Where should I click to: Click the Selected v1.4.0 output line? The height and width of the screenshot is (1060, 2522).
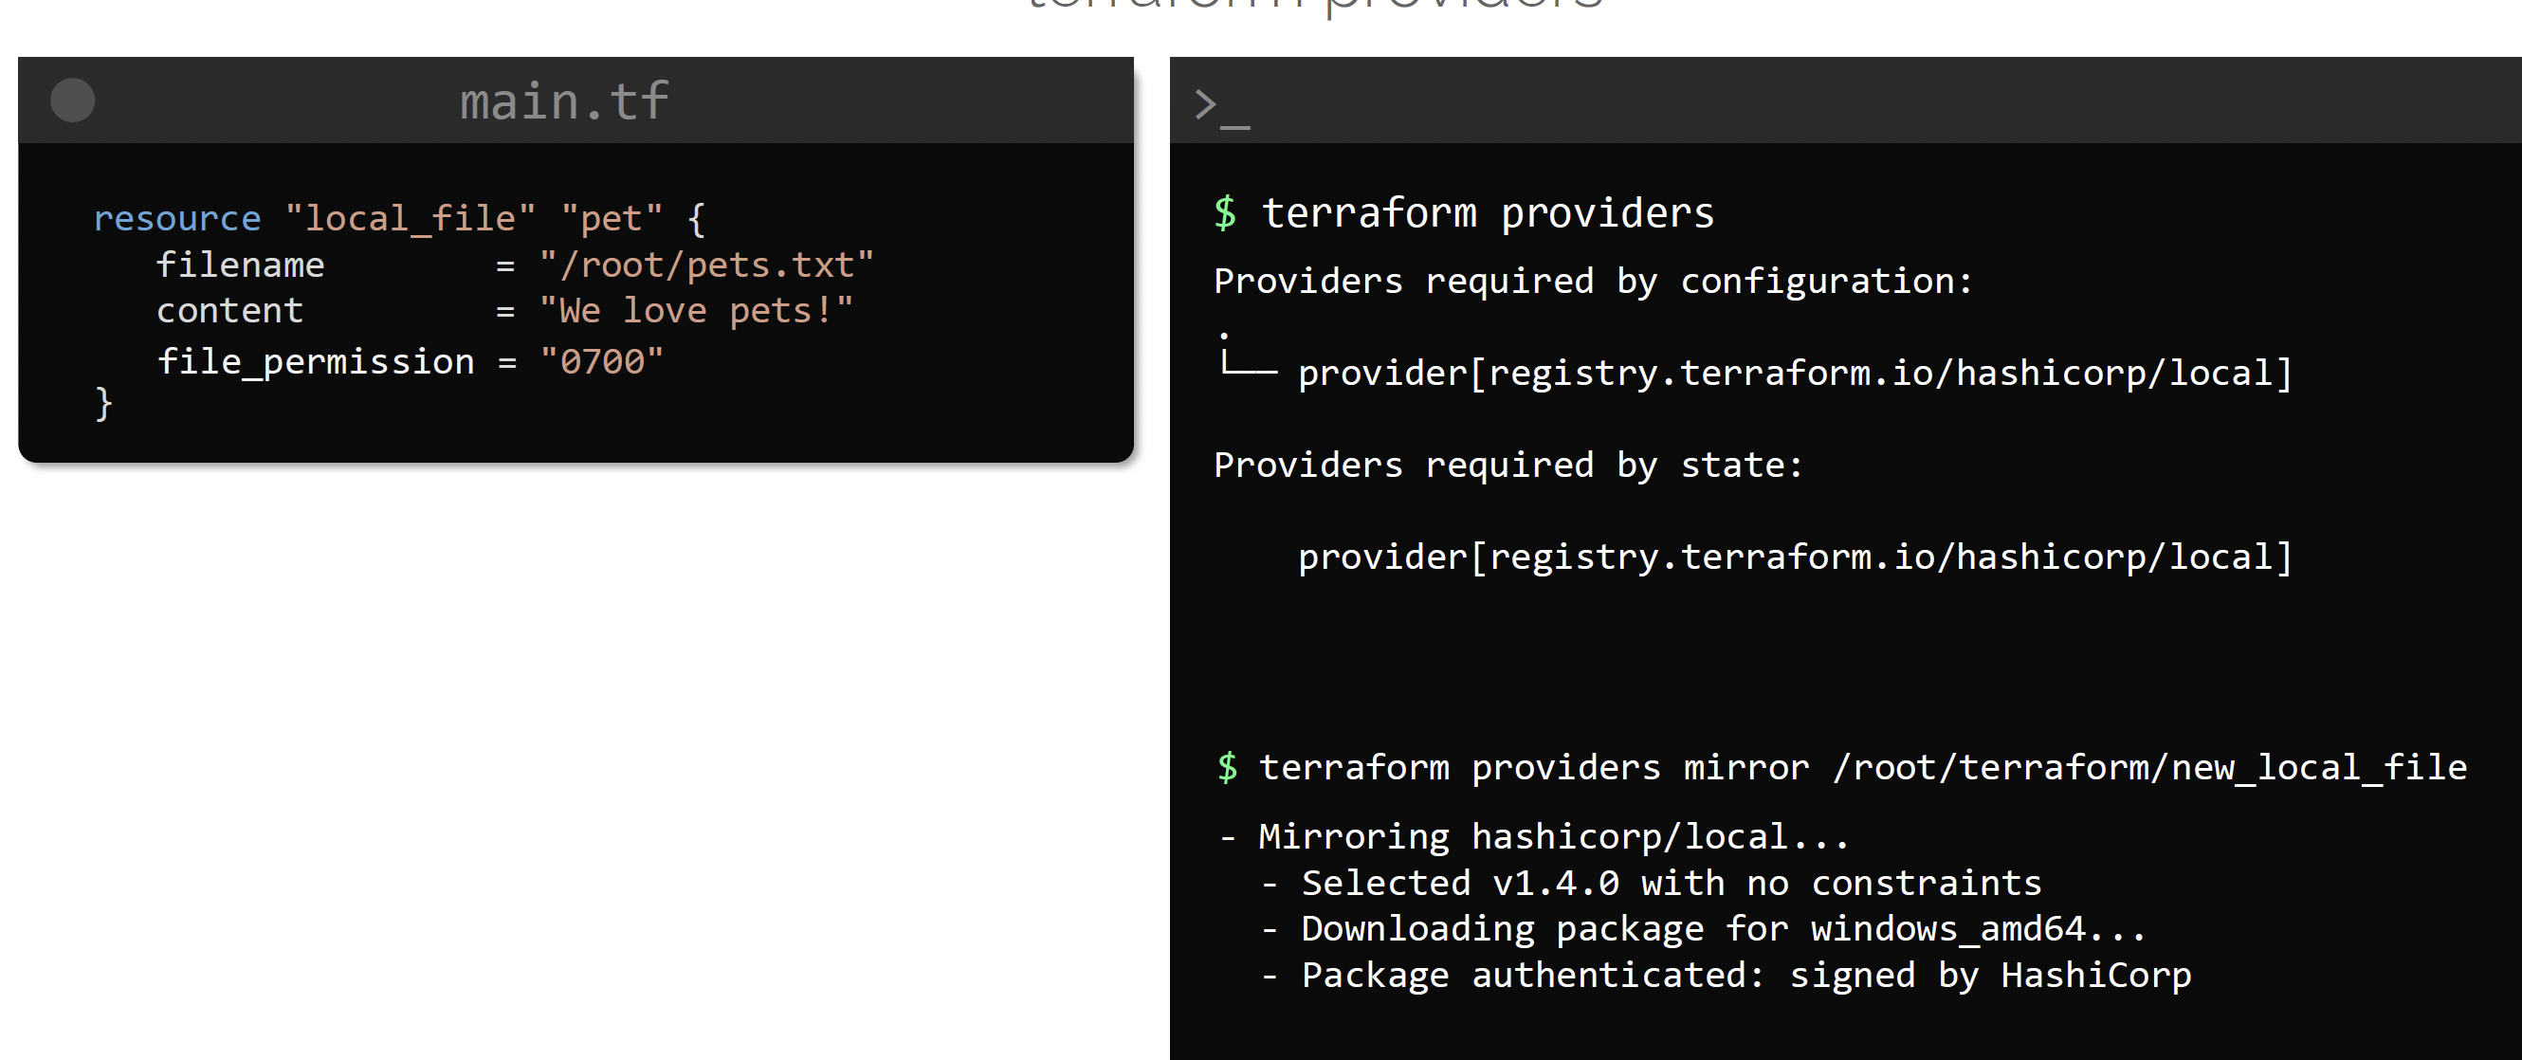(x=1671, y=883)
